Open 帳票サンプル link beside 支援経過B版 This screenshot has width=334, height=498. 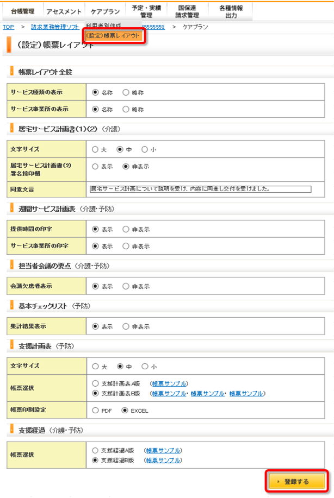click(163, 460)
